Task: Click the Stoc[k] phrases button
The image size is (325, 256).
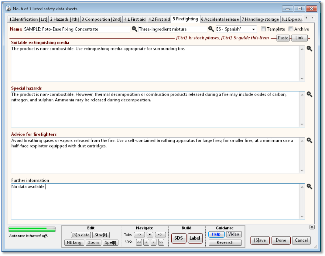Action: pos(101,235)
